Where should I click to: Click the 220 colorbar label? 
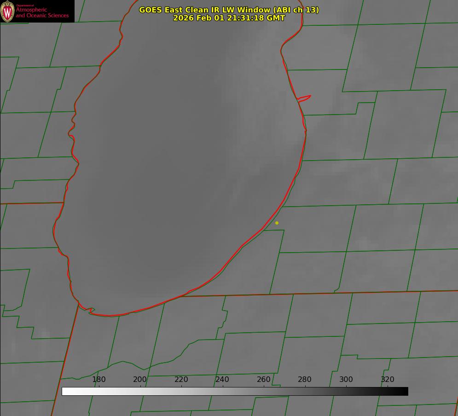tap(181, 379)
